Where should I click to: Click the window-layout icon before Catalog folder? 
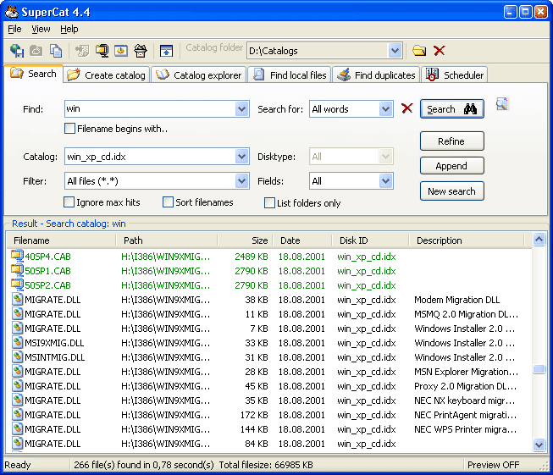[x=166, y=51]
